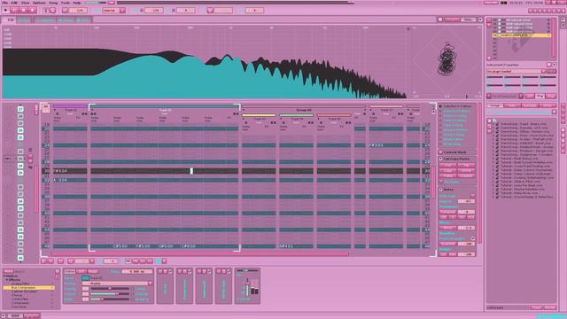Image resolution: width=567 pixels, height=319 pixels.
Task: Open the Master routing dropdown
Action: coord(117,284)
